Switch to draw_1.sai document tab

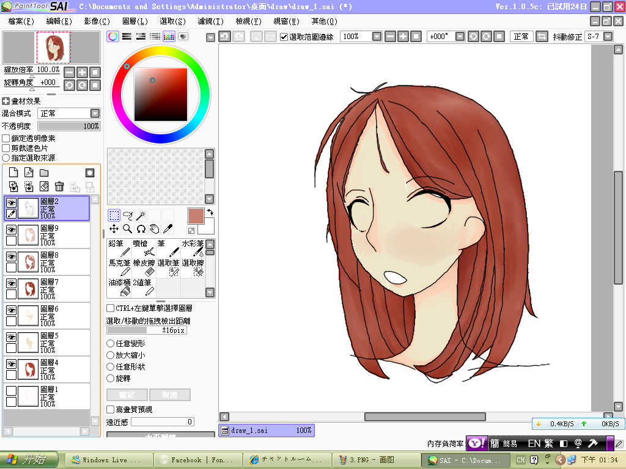267,431
